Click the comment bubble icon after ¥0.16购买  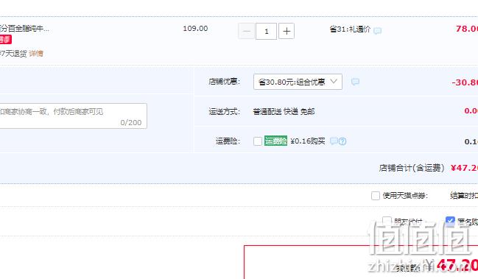(x=334, y=141)
